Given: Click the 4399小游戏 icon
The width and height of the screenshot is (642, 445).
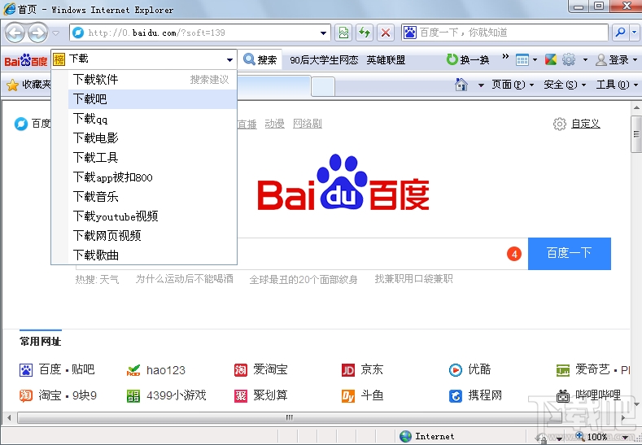Looking at the screenshot, I should point(133,396).
